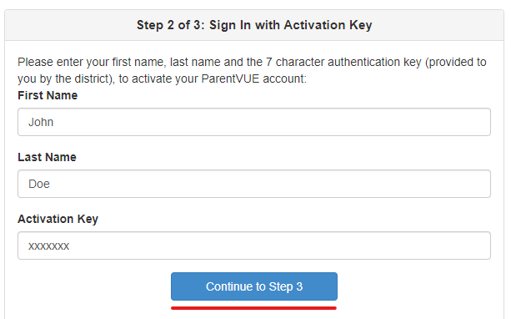Click the word ParentVUE in instructions

click(x=230, y=79)
